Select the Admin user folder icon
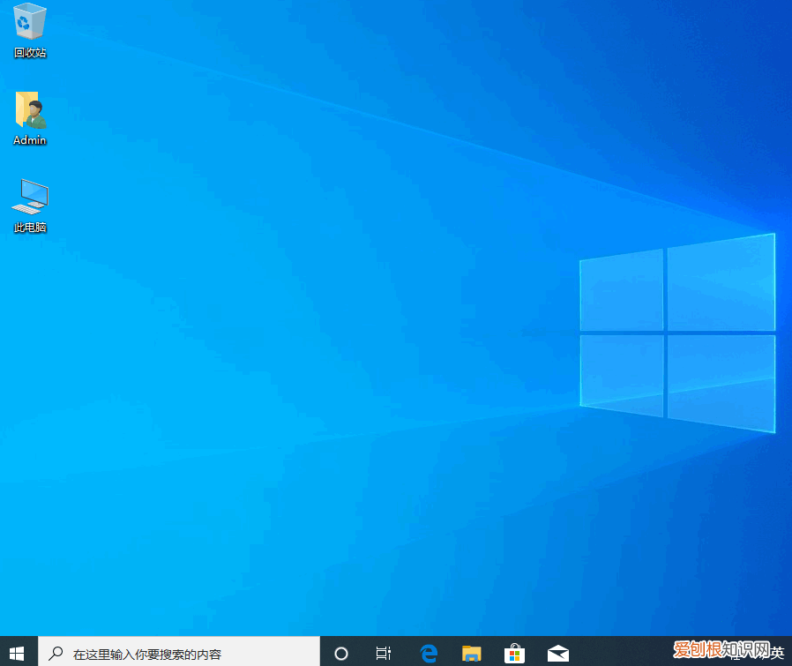Screen dimensions: 792x666 [29, 109]
